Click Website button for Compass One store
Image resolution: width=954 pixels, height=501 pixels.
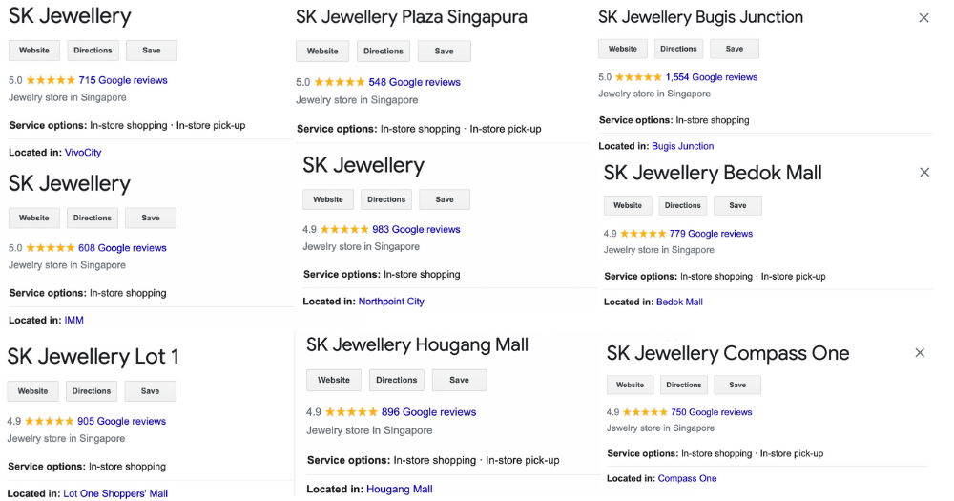point(630,385)
